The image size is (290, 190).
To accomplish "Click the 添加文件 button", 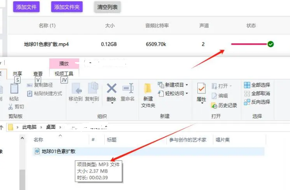I will click(x=26, y=7).
